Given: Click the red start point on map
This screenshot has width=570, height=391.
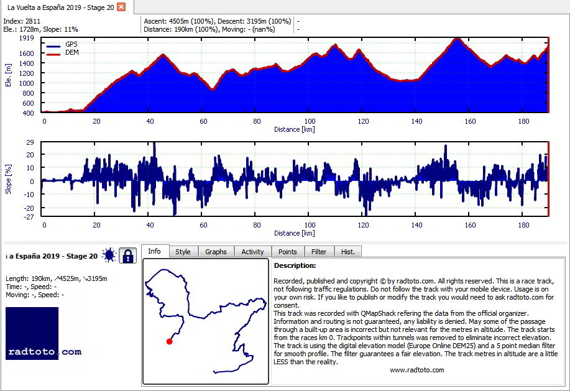Looking at the screenshot, I should tap(169, 341).
